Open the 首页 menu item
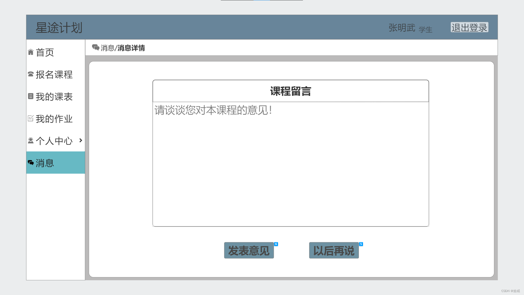The width and height of the screenshot is (524, 295). coord(45,52)
